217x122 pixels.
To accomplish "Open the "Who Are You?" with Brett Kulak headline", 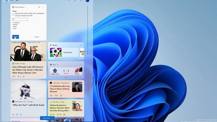I will [x=28, y=105].
